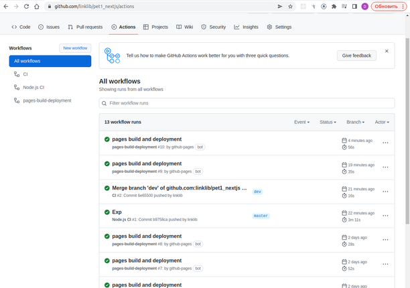Click the '3m 11s' duration text
Image resolution: width=410 pixels, height=288 pixels.
(354, 220)
